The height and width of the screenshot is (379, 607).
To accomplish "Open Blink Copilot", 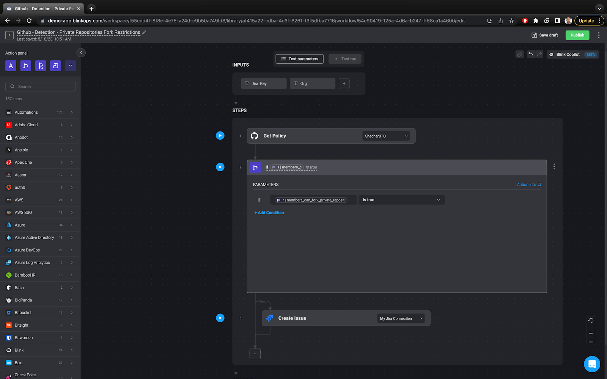I will (568, 54).
